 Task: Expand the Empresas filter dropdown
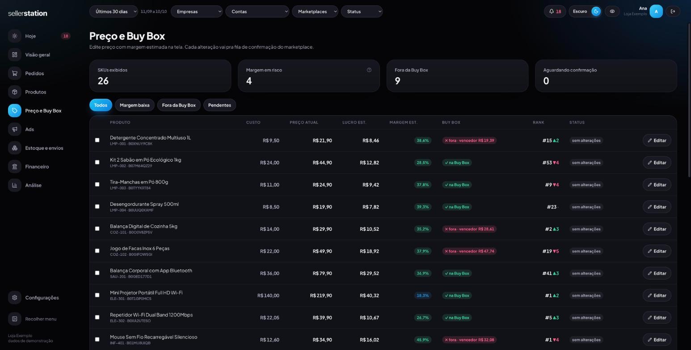tap(197, 12)
